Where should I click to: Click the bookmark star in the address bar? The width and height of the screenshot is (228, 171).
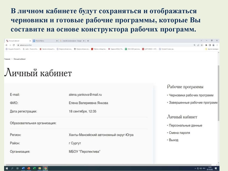point(202,45)
